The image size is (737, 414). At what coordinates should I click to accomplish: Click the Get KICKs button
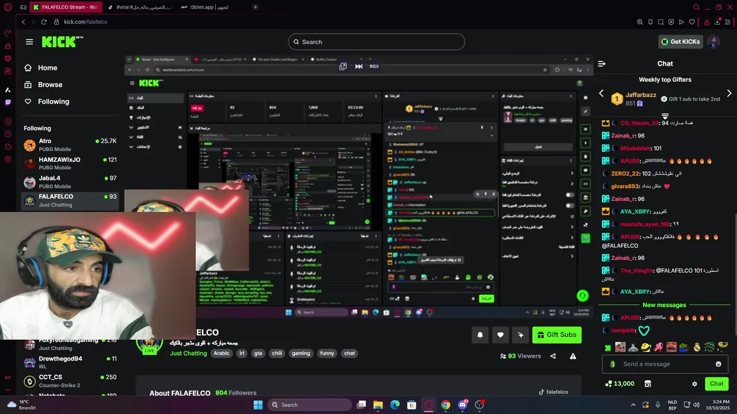pos(681,42)
